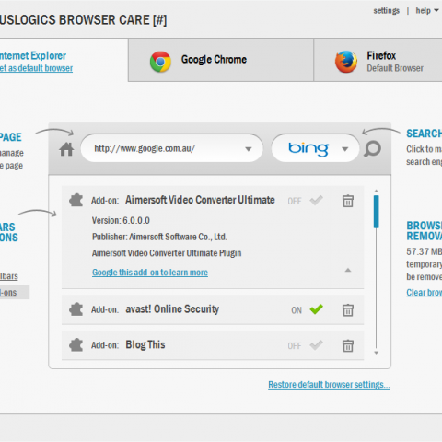Click the Google Chrome logo icon
The width and height of the screenshot is (442, 442).
click(x=160, y=62)
